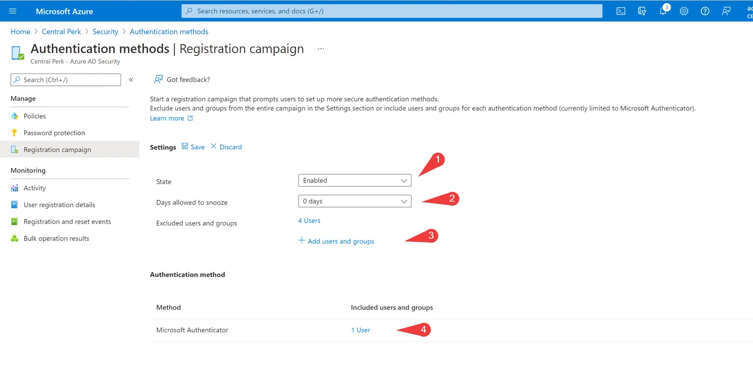Open Directories and subscriptions filter icon
This screenshot has height=372, width=753.
(x=642, y=11)
